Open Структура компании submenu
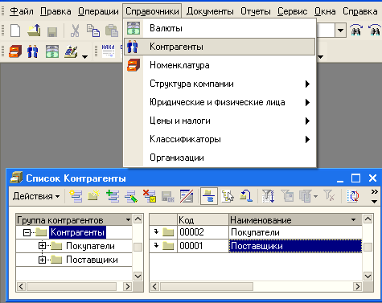This screenshot has width=382, height=303. pyautogui.click(x=220, y=84)
